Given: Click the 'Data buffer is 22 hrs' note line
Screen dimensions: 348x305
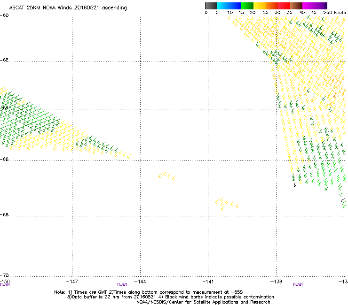Looking at the screenshot, I should click(170, 297).
